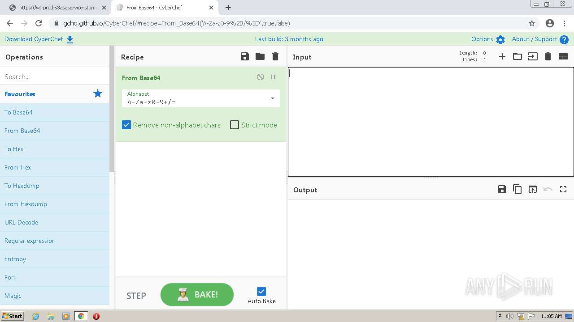Open Chrome from the taskbar
Screen dimensions: 574x322
tap(81, 316)
